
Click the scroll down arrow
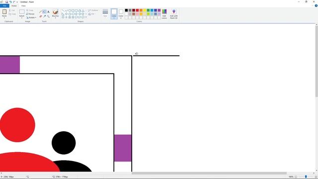(317, 171)
